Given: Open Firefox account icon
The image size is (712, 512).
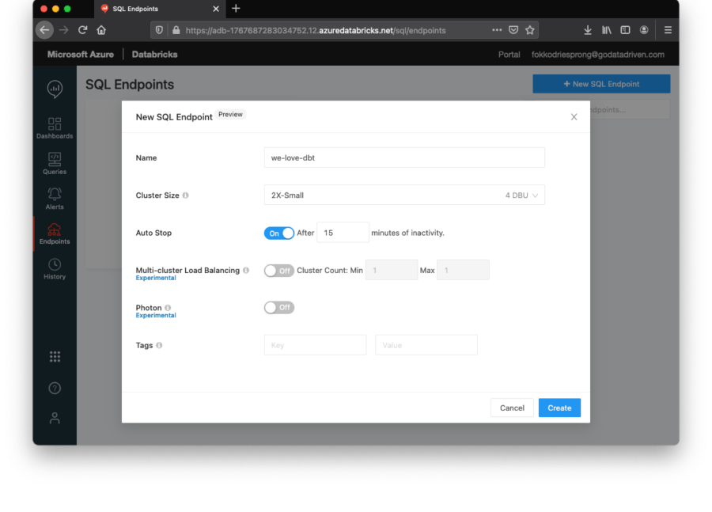Looking at the screenshot, I should [644, 30].
